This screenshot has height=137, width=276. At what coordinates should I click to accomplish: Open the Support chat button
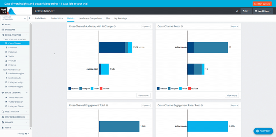tap(263, 131)
